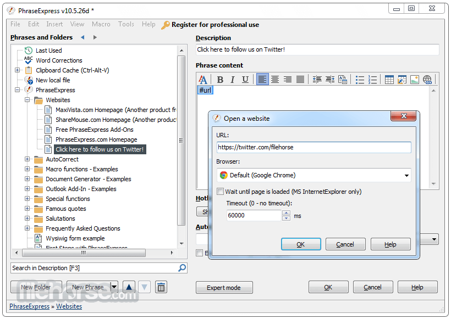Delete the selected item with trash icon
The height and width of the screenshot is (319, 451).
(x=161, y=287)
